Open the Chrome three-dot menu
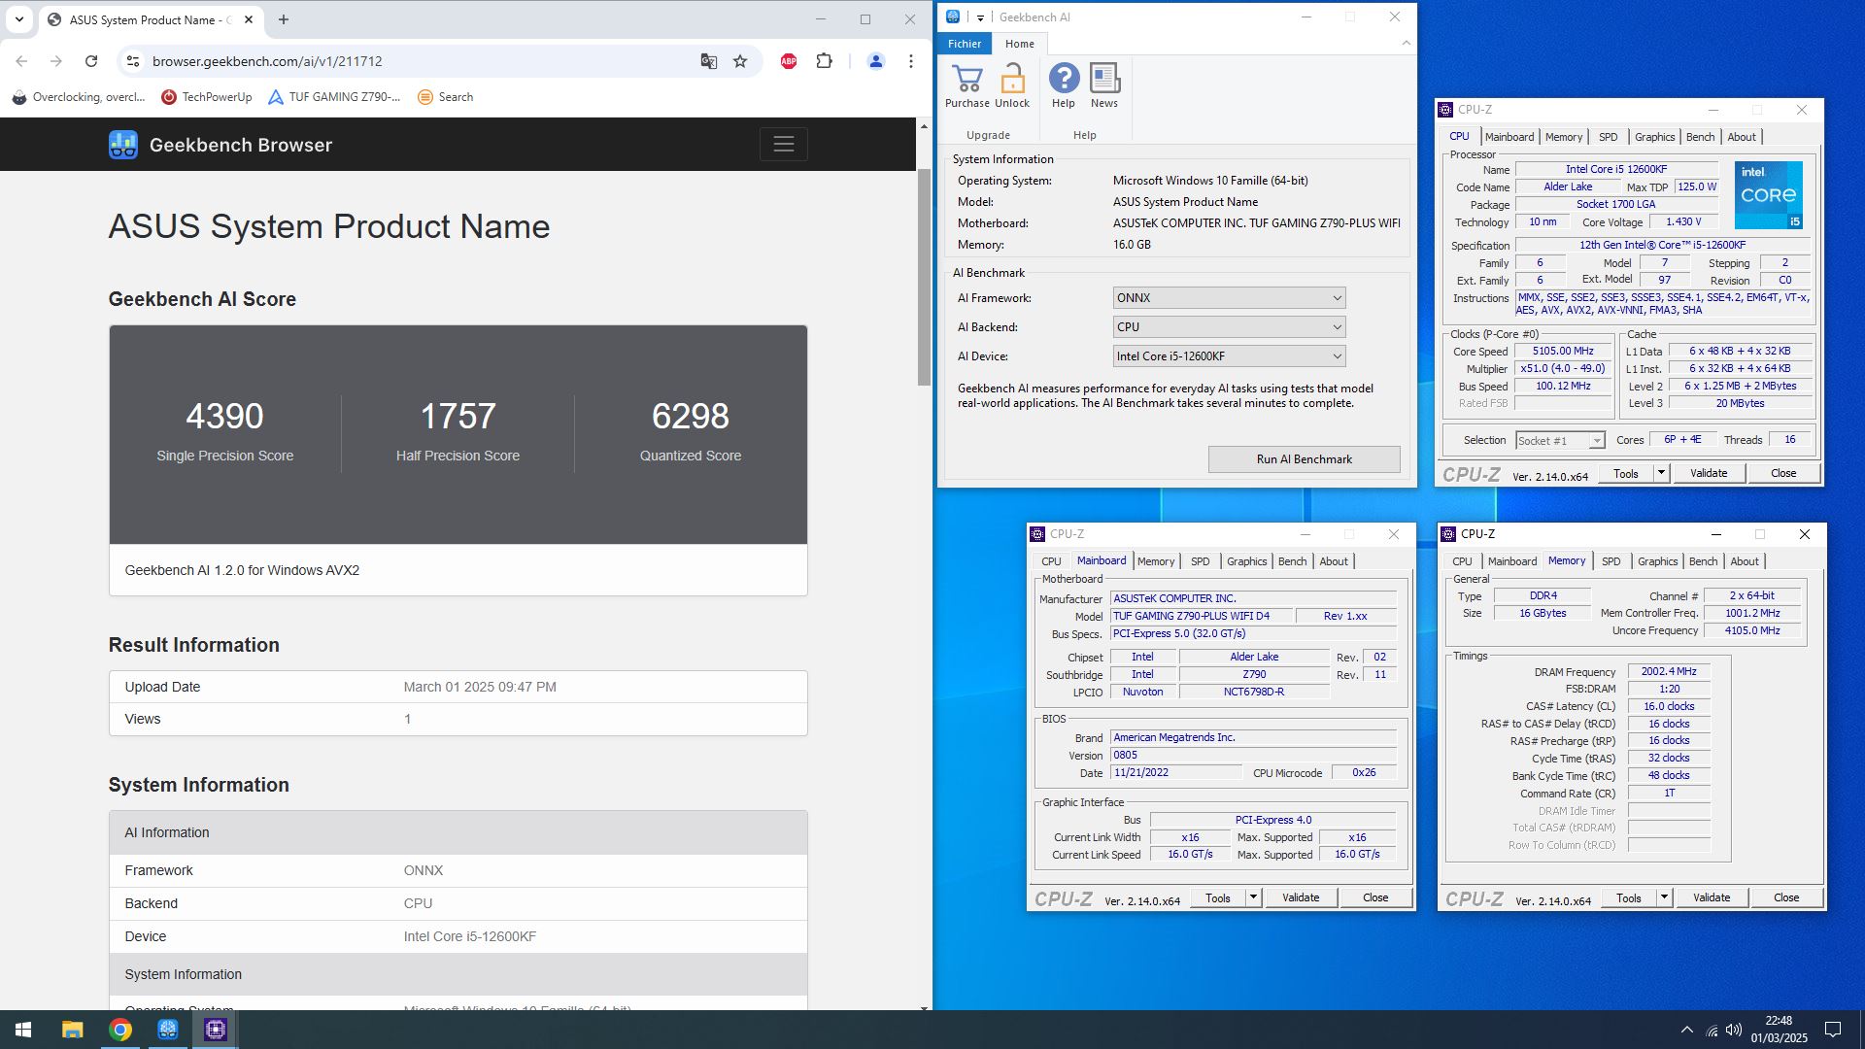This screenshot has width=1865, height=1049. 910,61
